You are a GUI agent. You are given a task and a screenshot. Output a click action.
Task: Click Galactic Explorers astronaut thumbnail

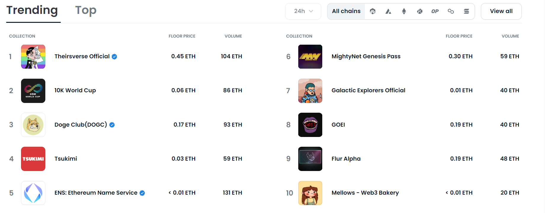click(310, 91)
